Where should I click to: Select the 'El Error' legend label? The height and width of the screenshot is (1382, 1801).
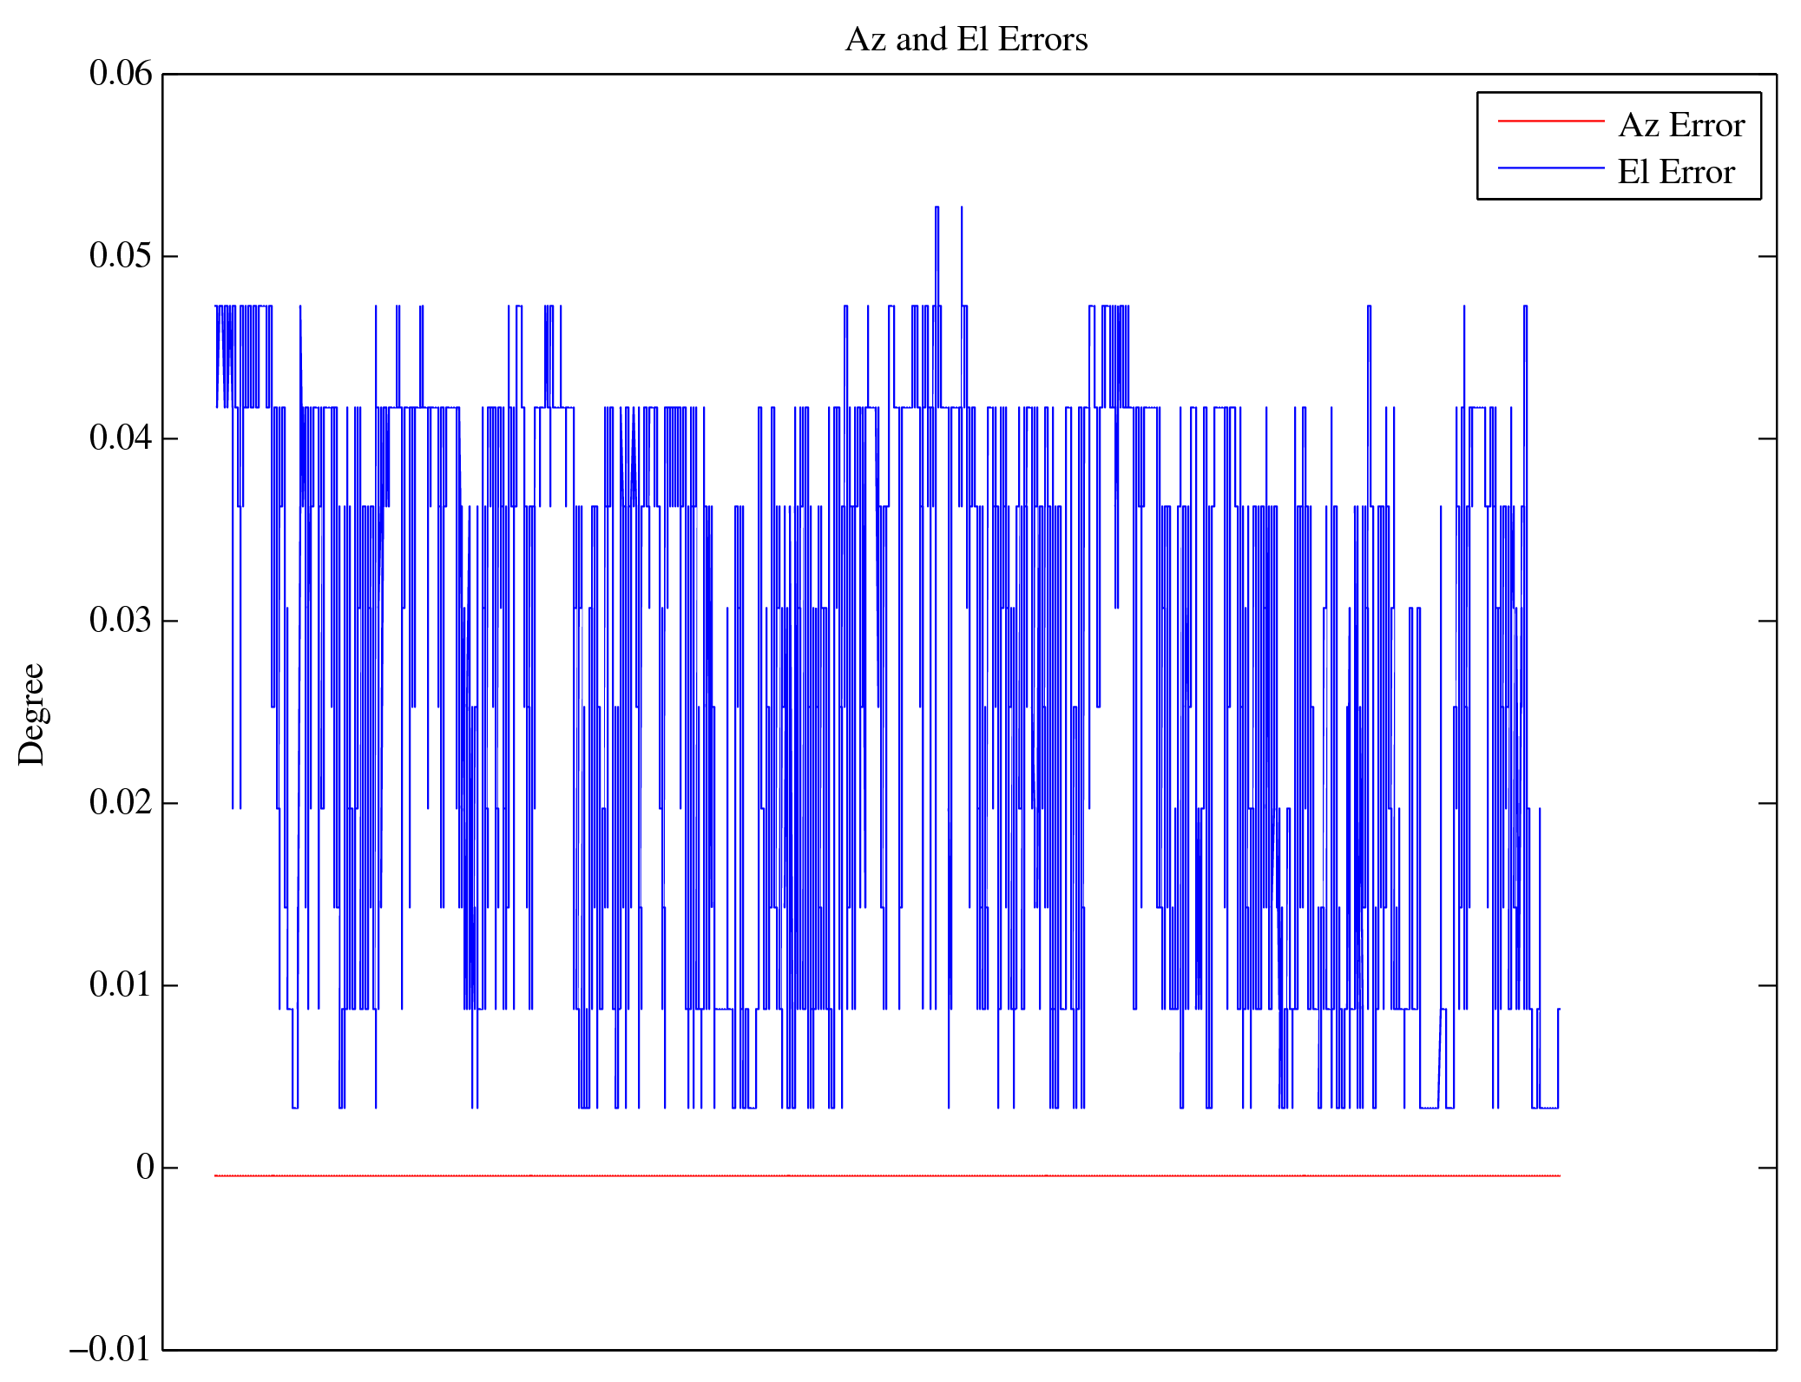coord(1675,173)
